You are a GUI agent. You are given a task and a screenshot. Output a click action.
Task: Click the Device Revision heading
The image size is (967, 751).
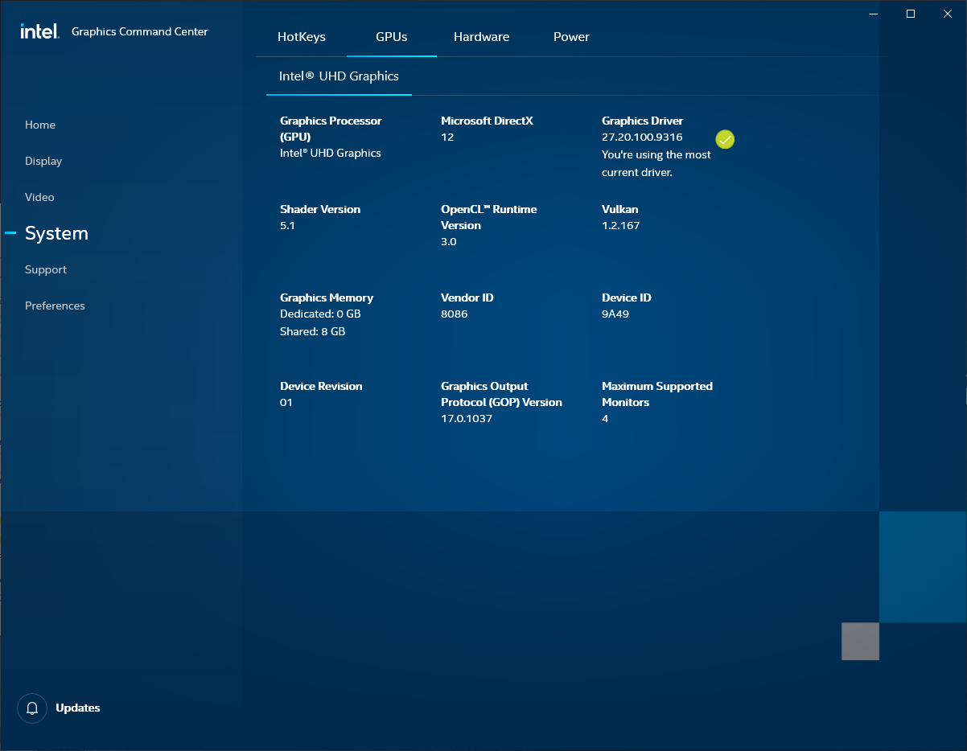coord(321,386)
